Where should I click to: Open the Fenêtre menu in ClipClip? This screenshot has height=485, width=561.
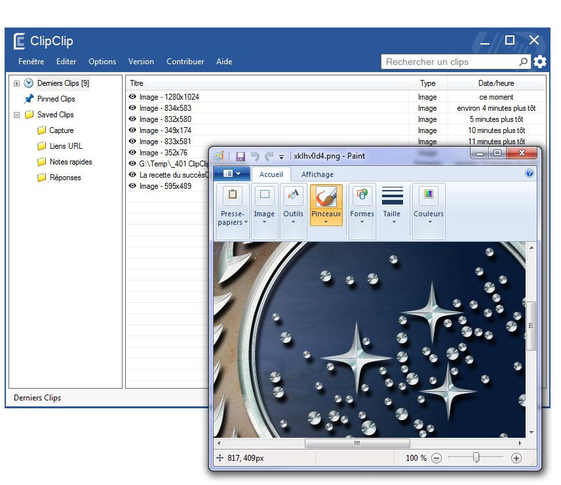(x=31, y=62)
